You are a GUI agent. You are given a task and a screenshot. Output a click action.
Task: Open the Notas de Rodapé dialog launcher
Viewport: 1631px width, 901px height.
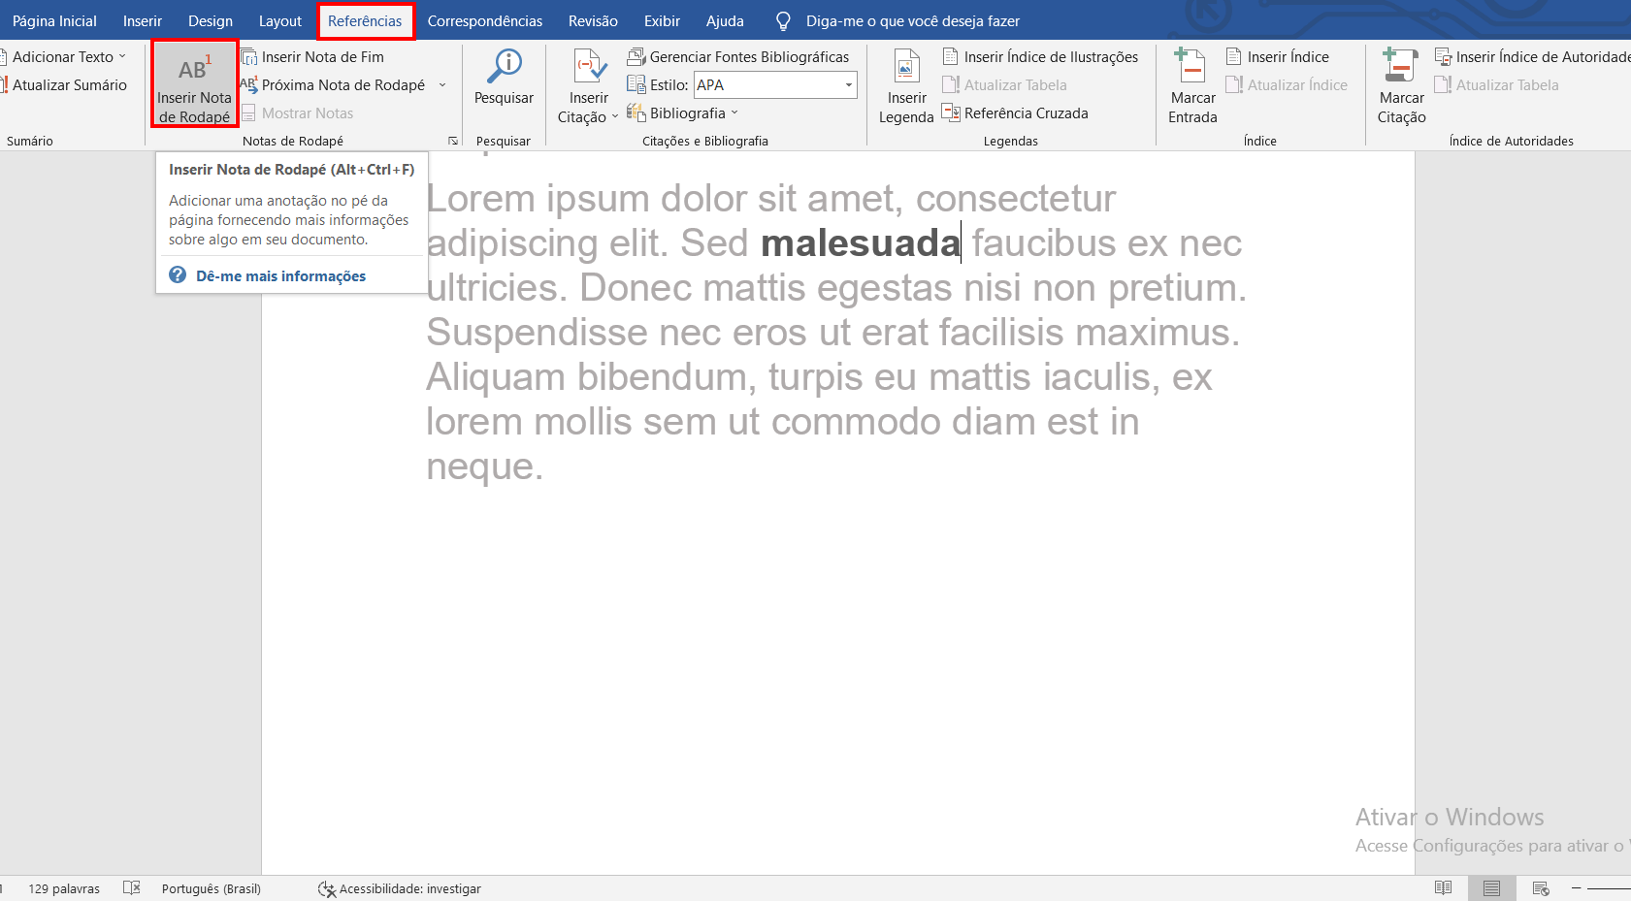(x=453, y=141)
